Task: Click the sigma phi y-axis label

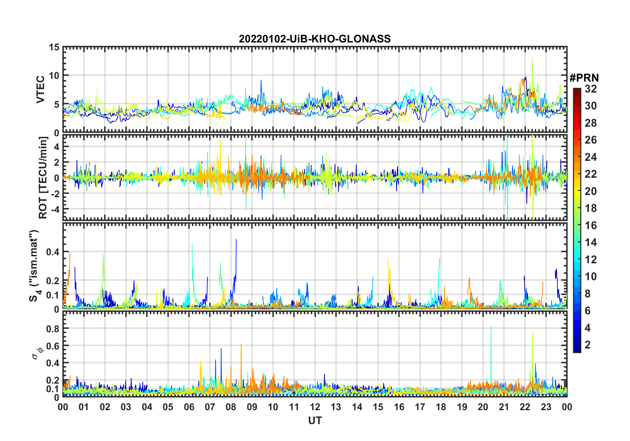Action: coord(37,353)
